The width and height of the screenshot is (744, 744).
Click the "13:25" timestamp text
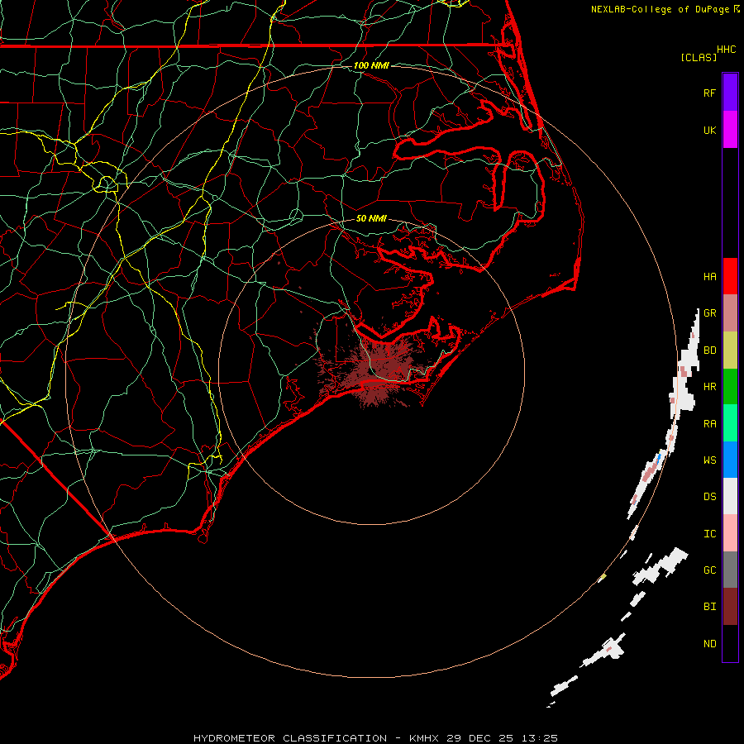pyautogui.click(x=539, y=738)
